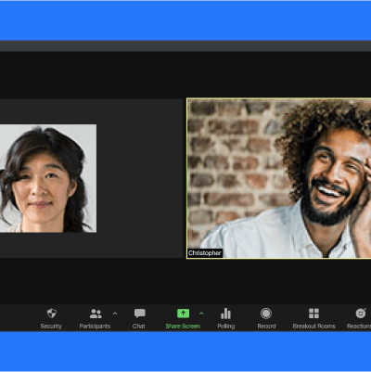Click the Chat text label

click(x=139, y=326)
